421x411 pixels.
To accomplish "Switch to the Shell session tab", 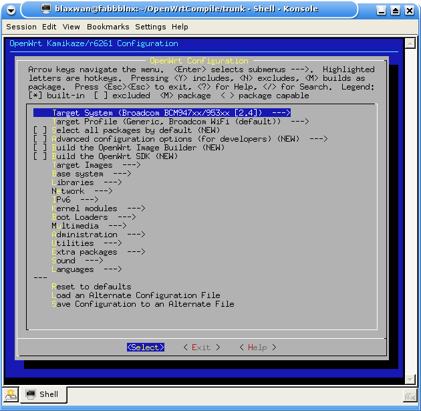I will point(42,394).
